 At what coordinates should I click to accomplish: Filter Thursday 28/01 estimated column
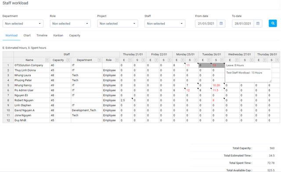click(x=265, y=60)
